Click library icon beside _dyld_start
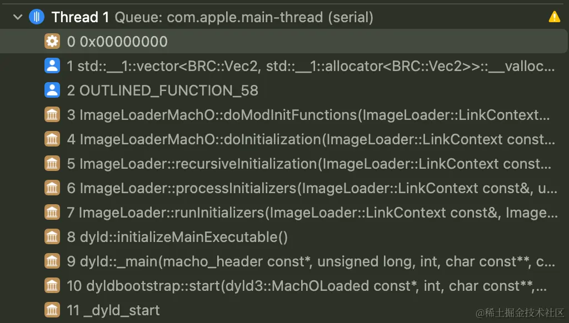 (52, 310)
